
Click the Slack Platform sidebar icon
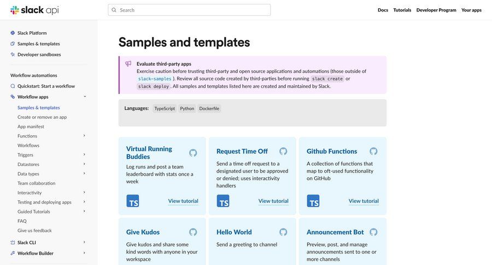(13, 33)
